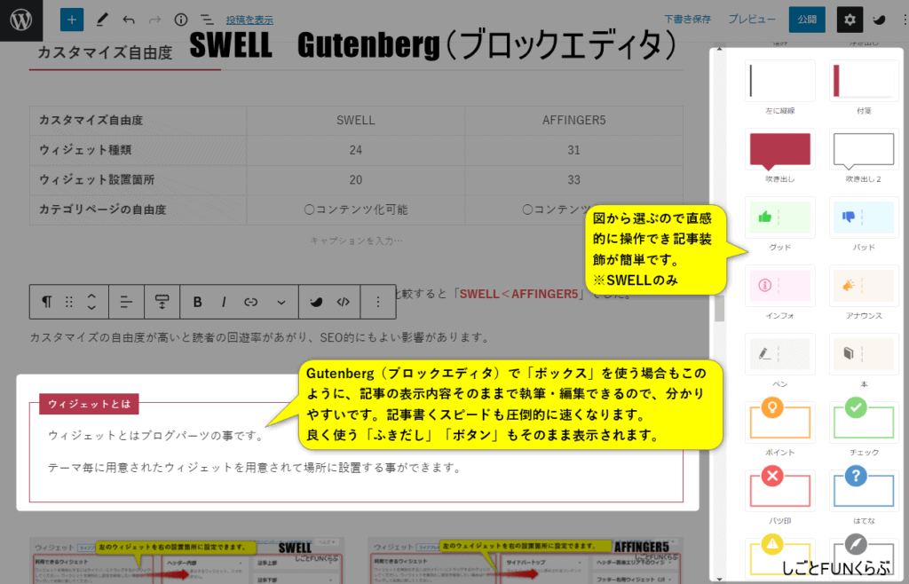Image resolution: width=909 pixels, height=584 pixels.
Task: Click the block margin spacing icon
Action: (x=162, y=302)
